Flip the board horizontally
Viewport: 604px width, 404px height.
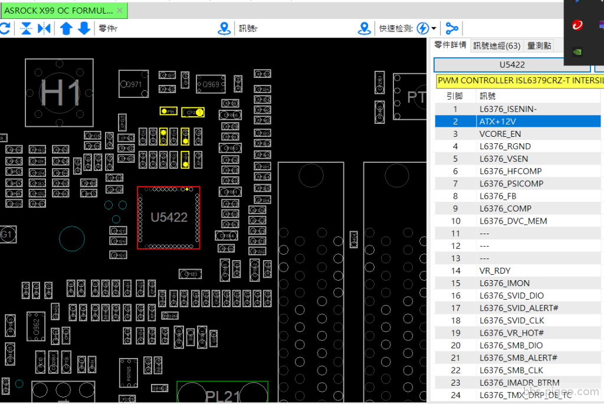point(44,28)
